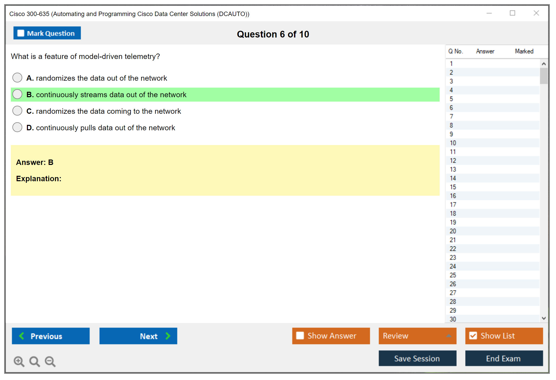Choose option D continuously pulls data

[17, 127]
